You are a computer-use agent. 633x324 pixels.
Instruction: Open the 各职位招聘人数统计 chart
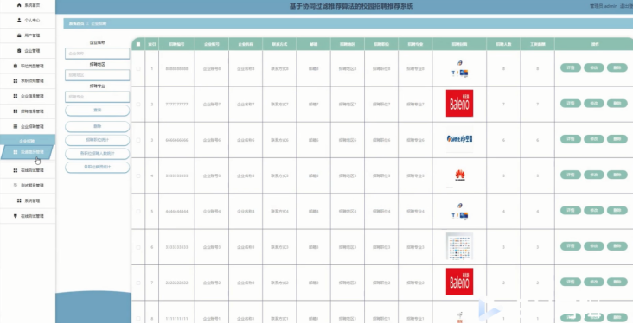[x=98, y=154]
